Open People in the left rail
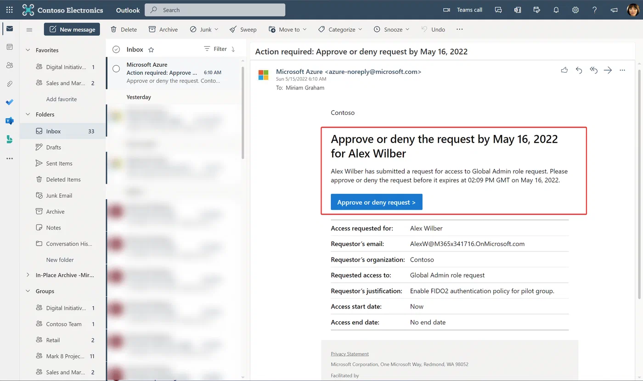643x381 pixels. coord(10,65)
